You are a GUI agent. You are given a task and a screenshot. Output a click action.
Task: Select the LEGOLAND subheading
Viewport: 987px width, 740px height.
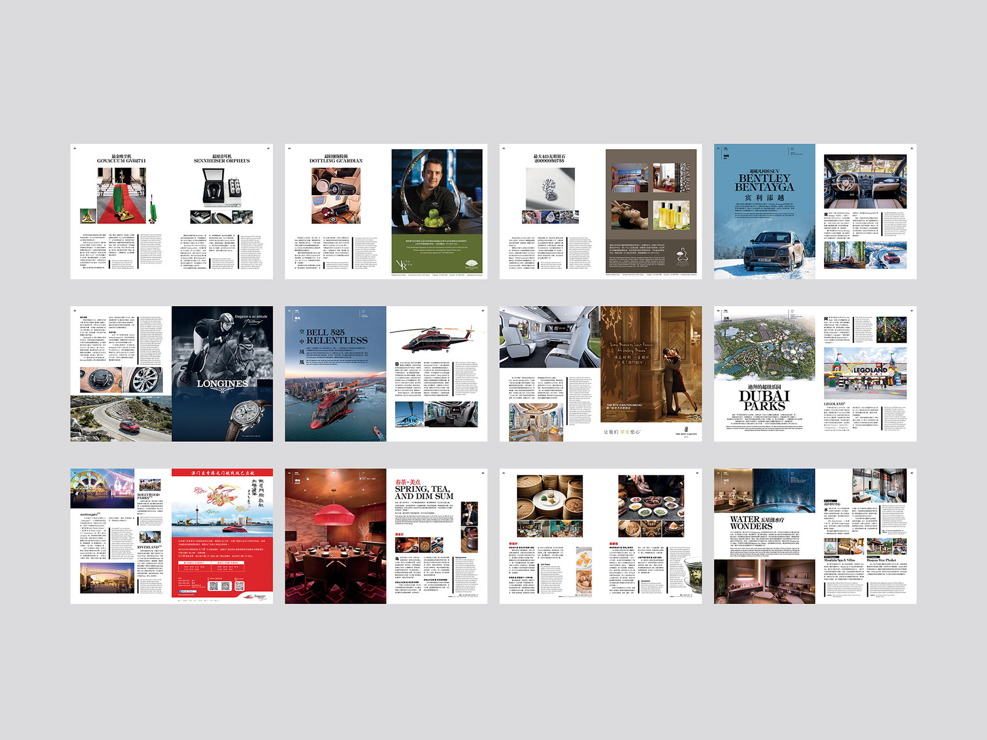click(834, 404)
